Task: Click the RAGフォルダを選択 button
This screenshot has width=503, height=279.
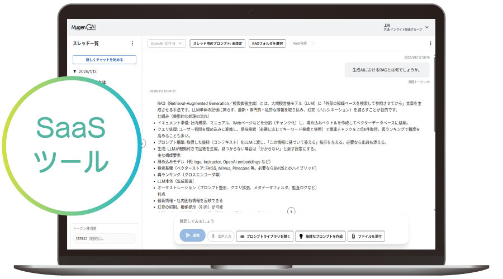Action: coord(267,43)
